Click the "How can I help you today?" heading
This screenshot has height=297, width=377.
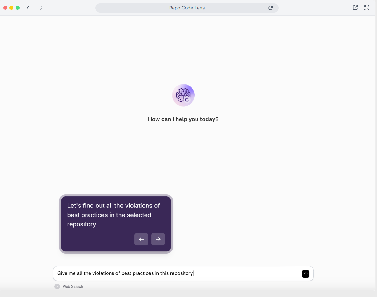click(x=183, y=119)
